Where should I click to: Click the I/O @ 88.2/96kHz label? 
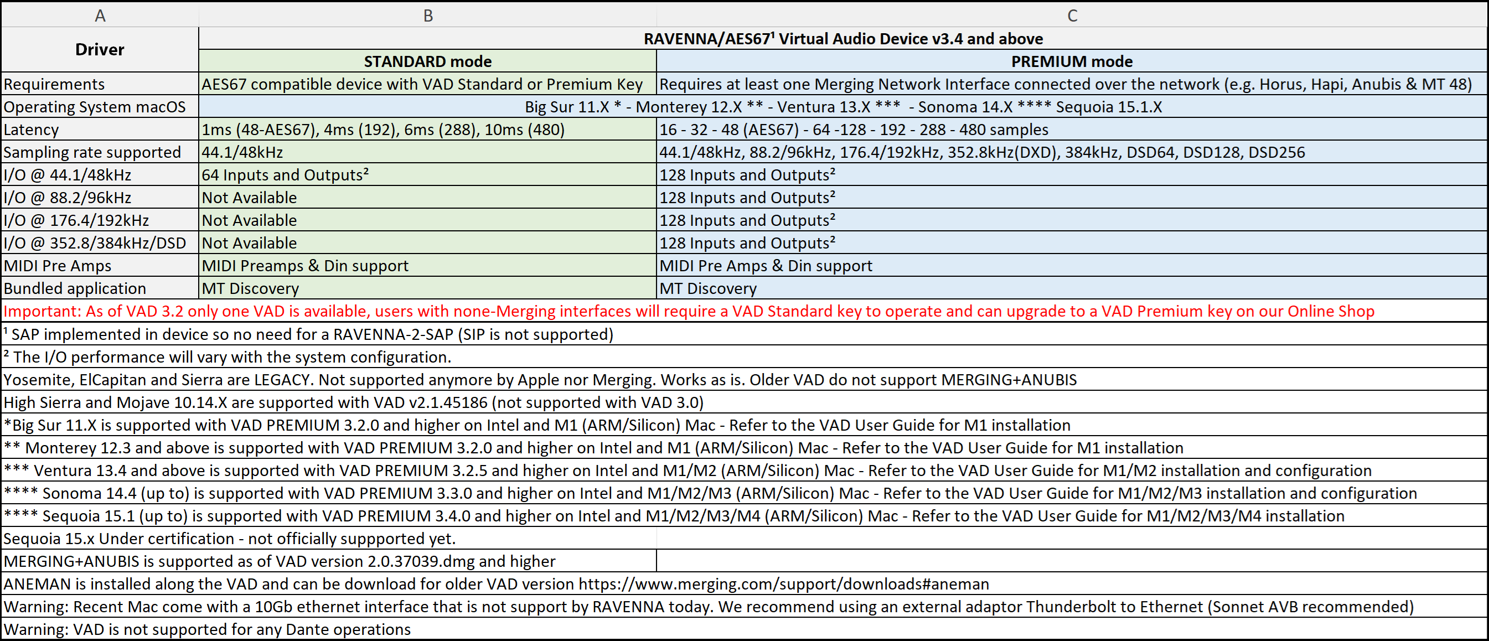[x=100, y=198]
